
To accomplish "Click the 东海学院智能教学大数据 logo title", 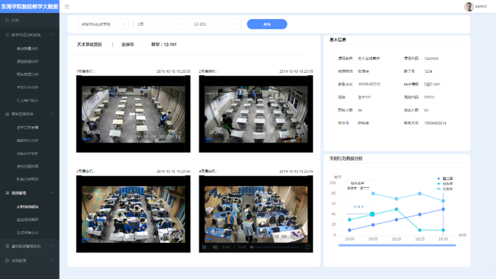I will (x=29, y=7).
